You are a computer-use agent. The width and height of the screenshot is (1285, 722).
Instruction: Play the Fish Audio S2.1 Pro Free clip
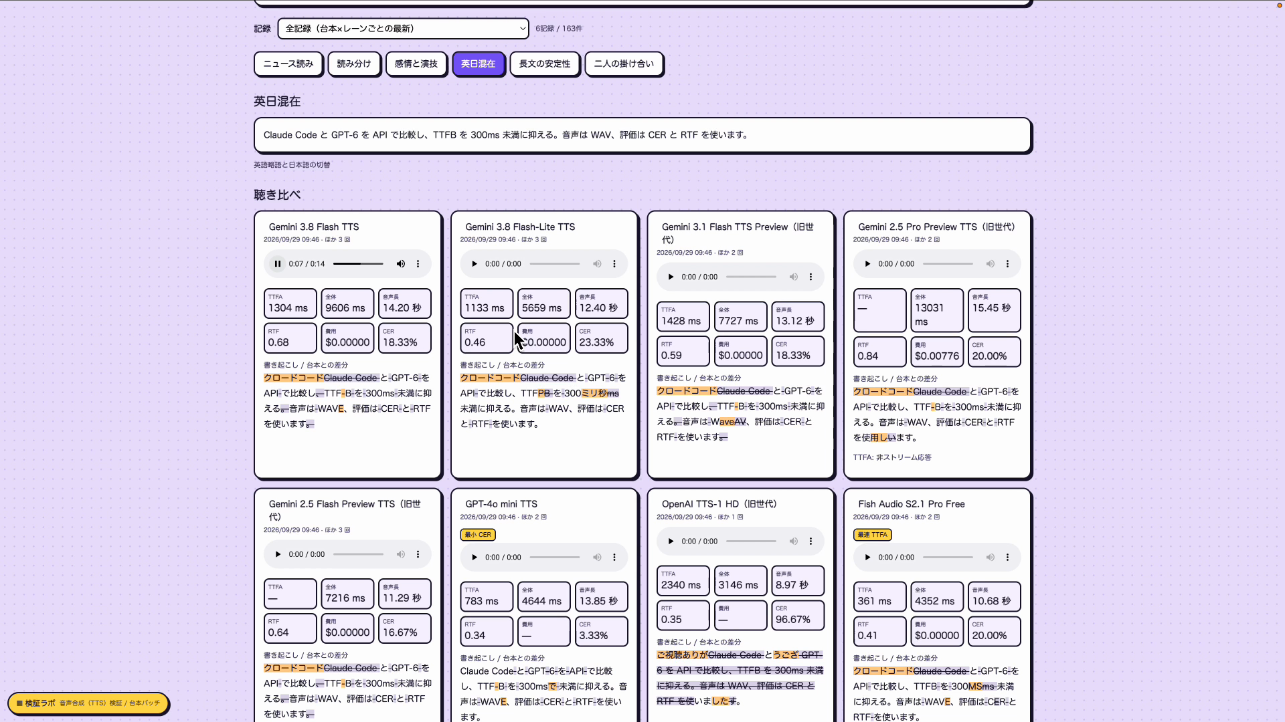(x=867, y=558)
